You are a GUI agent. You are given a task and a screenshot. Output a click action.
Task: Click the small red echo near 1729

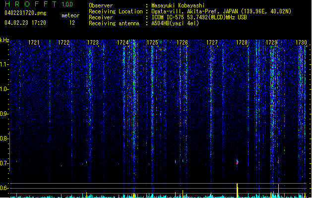pos(278,161)
